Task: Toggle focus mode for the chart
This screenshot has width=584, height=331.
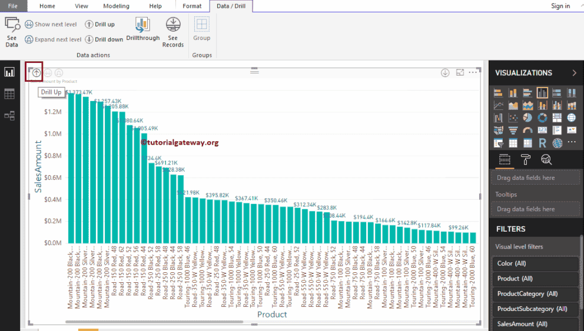Action: tap(460, 72)
